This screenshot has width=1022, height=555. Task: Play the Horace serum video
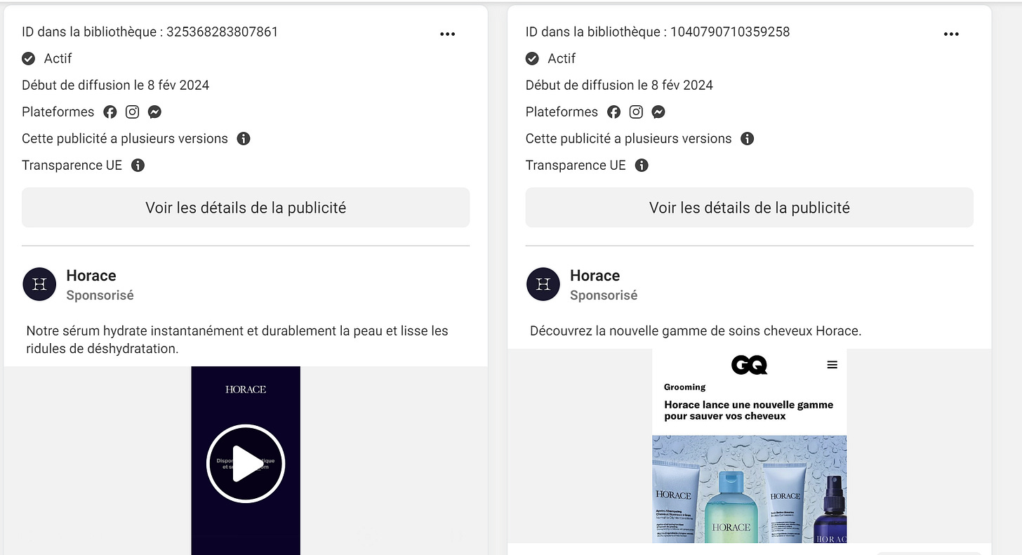(246, 463)
